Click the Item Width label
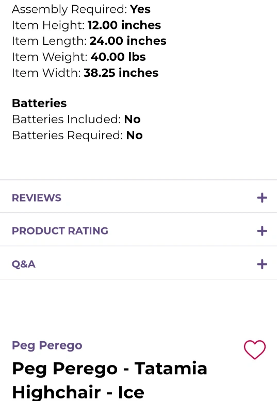This screenshot has height=401, width=277. point(46,73)
